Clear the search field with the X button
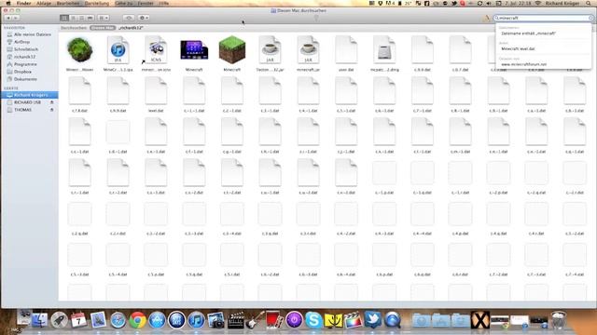597x335 pixels. [x=590, y=18]
